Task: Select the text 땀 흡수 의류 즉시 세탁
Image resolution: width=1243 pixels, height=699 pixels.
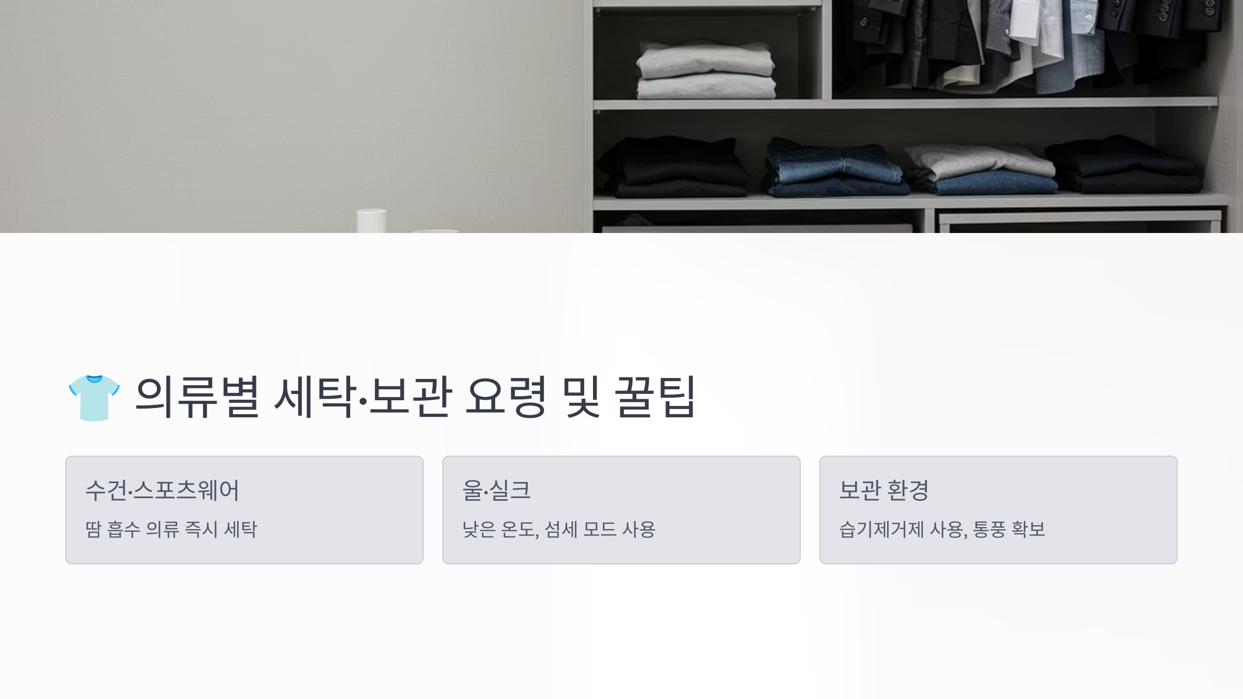Action: (171, 529)
